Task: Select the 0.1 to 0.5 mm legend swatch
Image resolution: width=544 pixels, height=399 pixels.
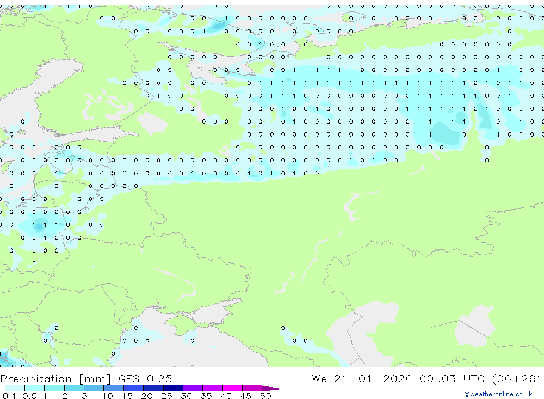Action: 15,388
